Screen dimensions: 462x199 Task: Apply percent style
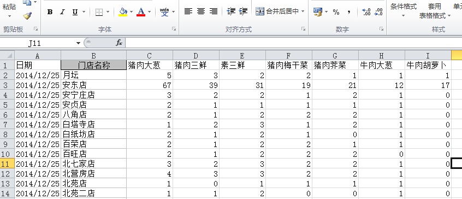336,12
